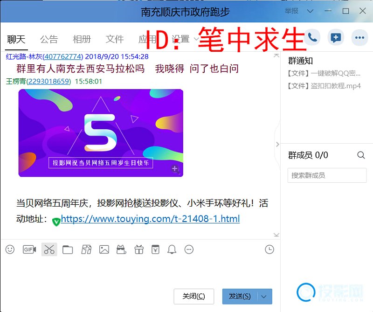The image size is (373, 312).
Task: Open the GIF video recorder tool
Action: pos(29,250)
